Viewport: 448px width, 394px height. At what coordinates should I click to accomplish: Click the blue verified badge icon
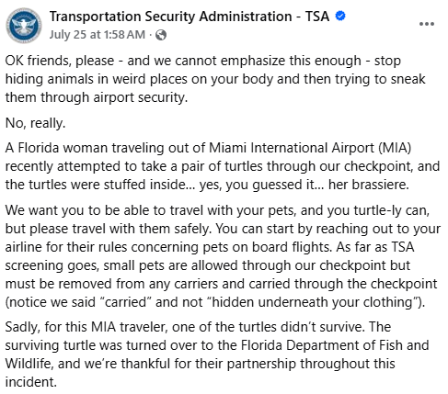coord(340,16)
